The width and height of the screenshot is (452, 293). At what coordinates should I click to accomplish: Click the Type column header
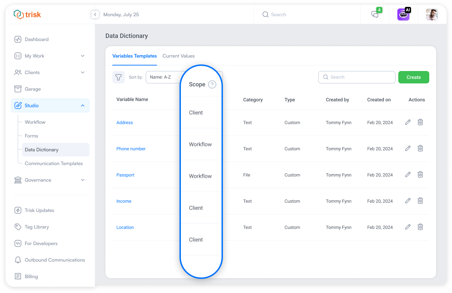tap(290, 100)
